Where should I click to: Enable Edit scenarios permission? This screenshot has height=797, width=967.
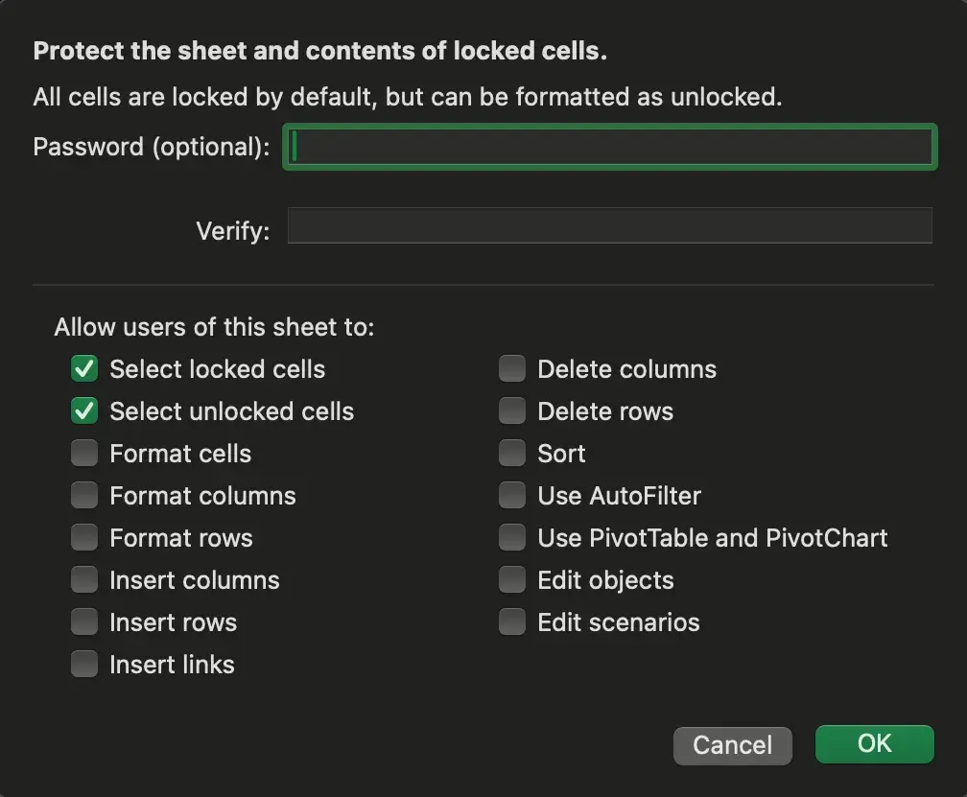pos(512,621)
